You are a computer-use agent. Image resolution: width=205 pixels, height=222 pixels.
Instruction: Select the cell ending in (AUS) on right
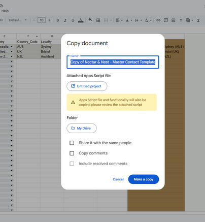174,47
